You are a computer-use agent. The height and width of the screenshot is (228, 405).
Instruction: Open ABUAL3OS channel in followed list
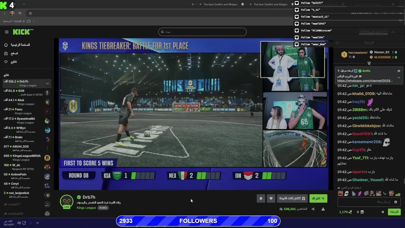point(27,148)
